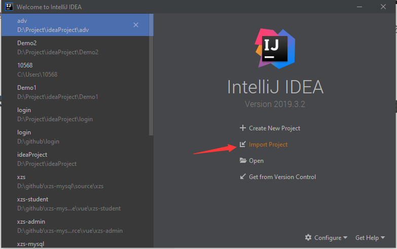Close the Welcome to IntelliJ IDEA window
397x249 pixels.
[x=383, y=7]
